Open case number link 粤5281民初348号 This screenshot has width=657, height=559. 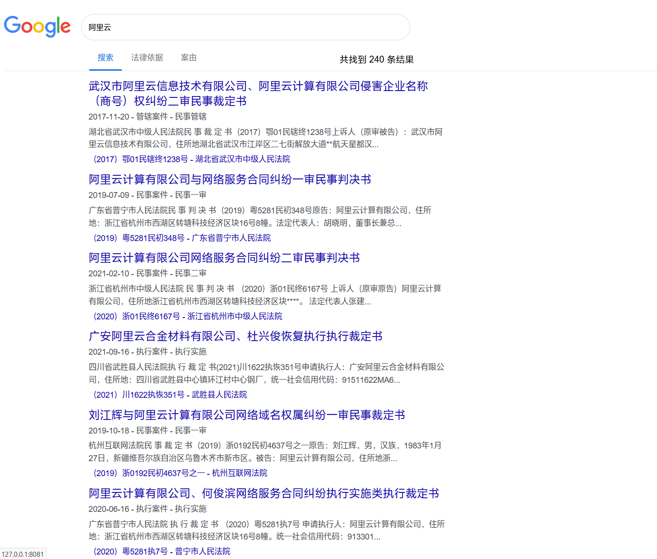click(182, 238)
